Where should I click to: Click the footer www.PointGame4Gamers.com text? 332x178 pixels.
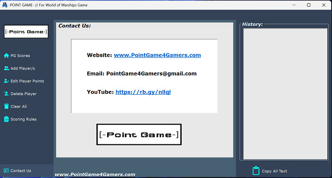[95, 174]
